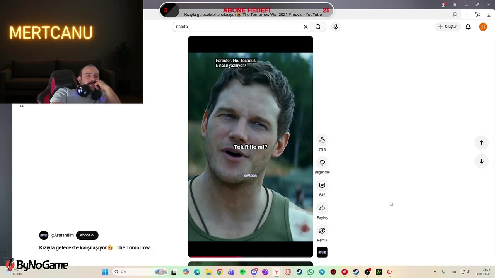Open File Explorer from the taskbar

pos(208,272)
